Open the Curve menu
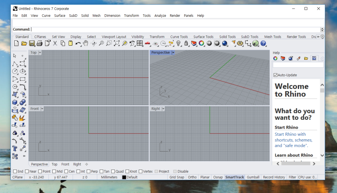337x193 pixels. 46,15
